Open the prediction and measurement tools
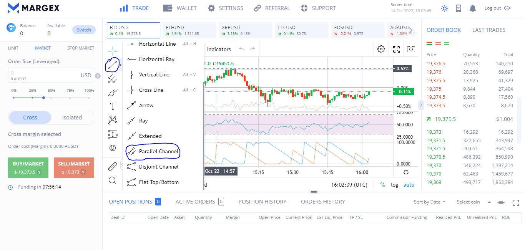This screenshot has height=250, width=525. click(x=113, y=134)
